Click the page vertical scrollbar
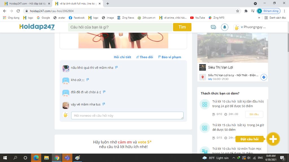The width and height of the screenshot is (289, 162). coord(288,42)
